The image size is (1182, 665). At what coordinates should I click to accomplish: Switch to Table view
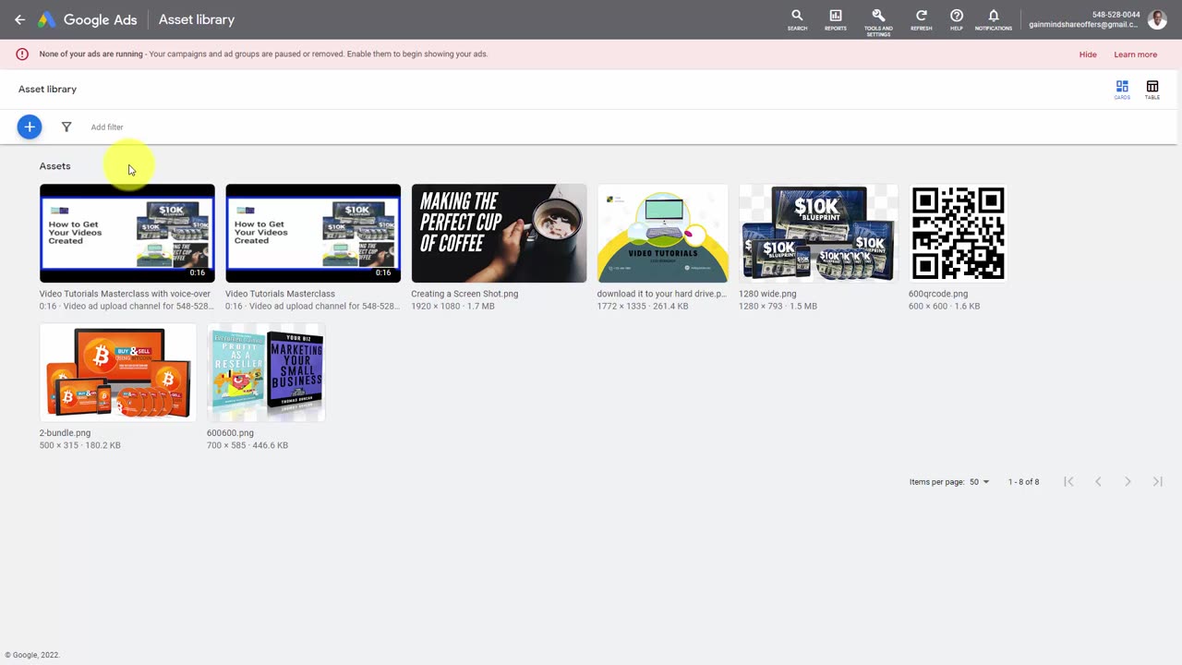pos(1152,90)
